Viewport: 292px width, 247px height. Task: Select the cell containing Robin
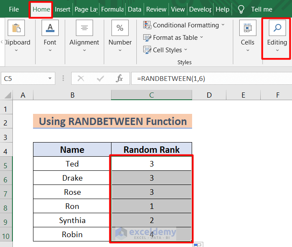tap(72, 234)
